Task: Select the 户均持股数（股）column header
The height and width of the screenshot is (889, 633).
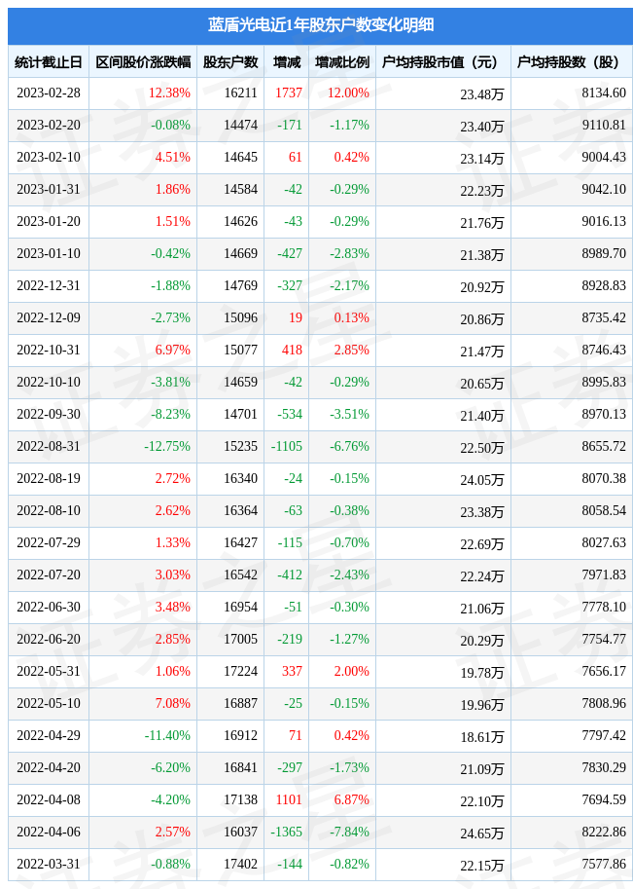Action: pos(572,61)
